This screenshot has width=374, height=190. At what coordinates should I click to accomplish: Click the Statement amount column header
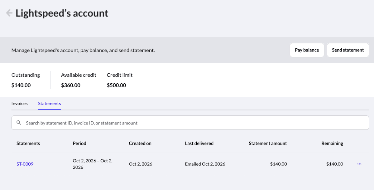pos(268,144)
